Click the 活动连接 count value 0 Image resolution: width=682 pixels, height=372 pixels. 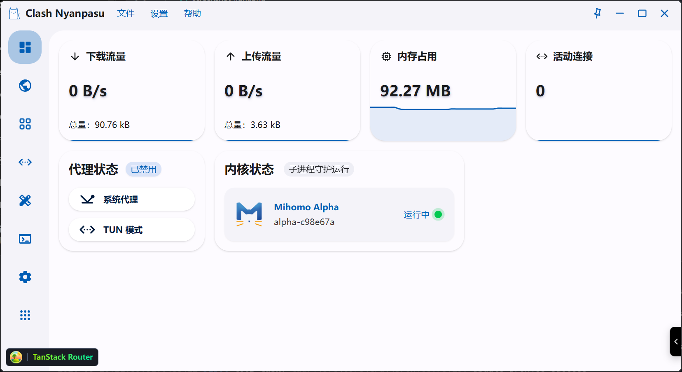point(540,91)
